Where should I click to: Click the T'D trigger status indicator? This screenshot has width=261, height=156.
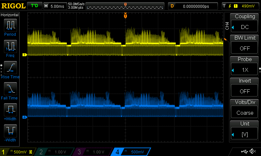coord(35,6)
